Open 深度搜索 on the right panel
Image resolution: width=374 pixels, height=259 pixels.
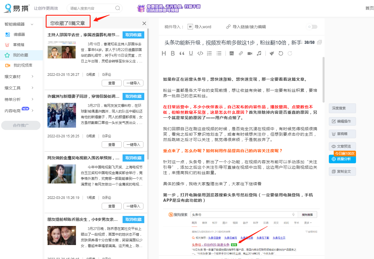[x=342, y=108]
